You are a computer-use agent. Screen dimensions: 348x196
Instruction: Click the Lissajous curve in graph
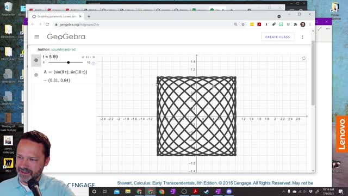(x=197, y=116)
